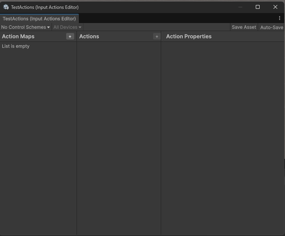
Task: Expand the All Devices dropdown
Action: coord(67,27)
